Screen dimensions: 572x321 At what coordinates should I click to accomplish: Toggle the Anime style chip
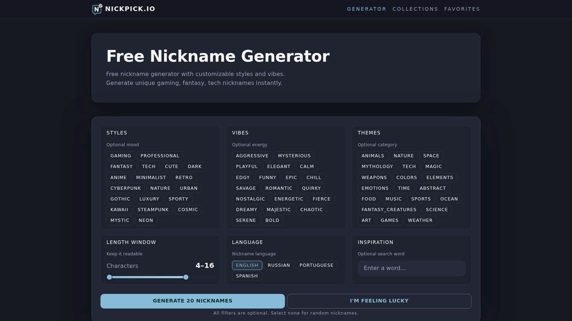(118, 178)
